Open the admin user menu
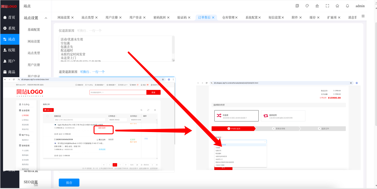This screenshot has height=189, width=377. pyautogui.click(x=360, y=6)
